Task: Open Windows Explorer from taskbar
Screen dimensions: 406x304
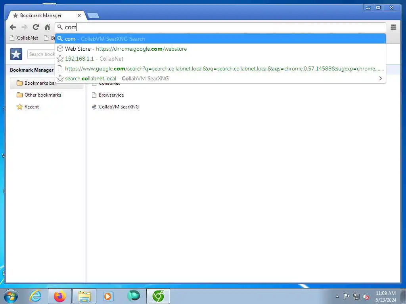Action: 84,296
